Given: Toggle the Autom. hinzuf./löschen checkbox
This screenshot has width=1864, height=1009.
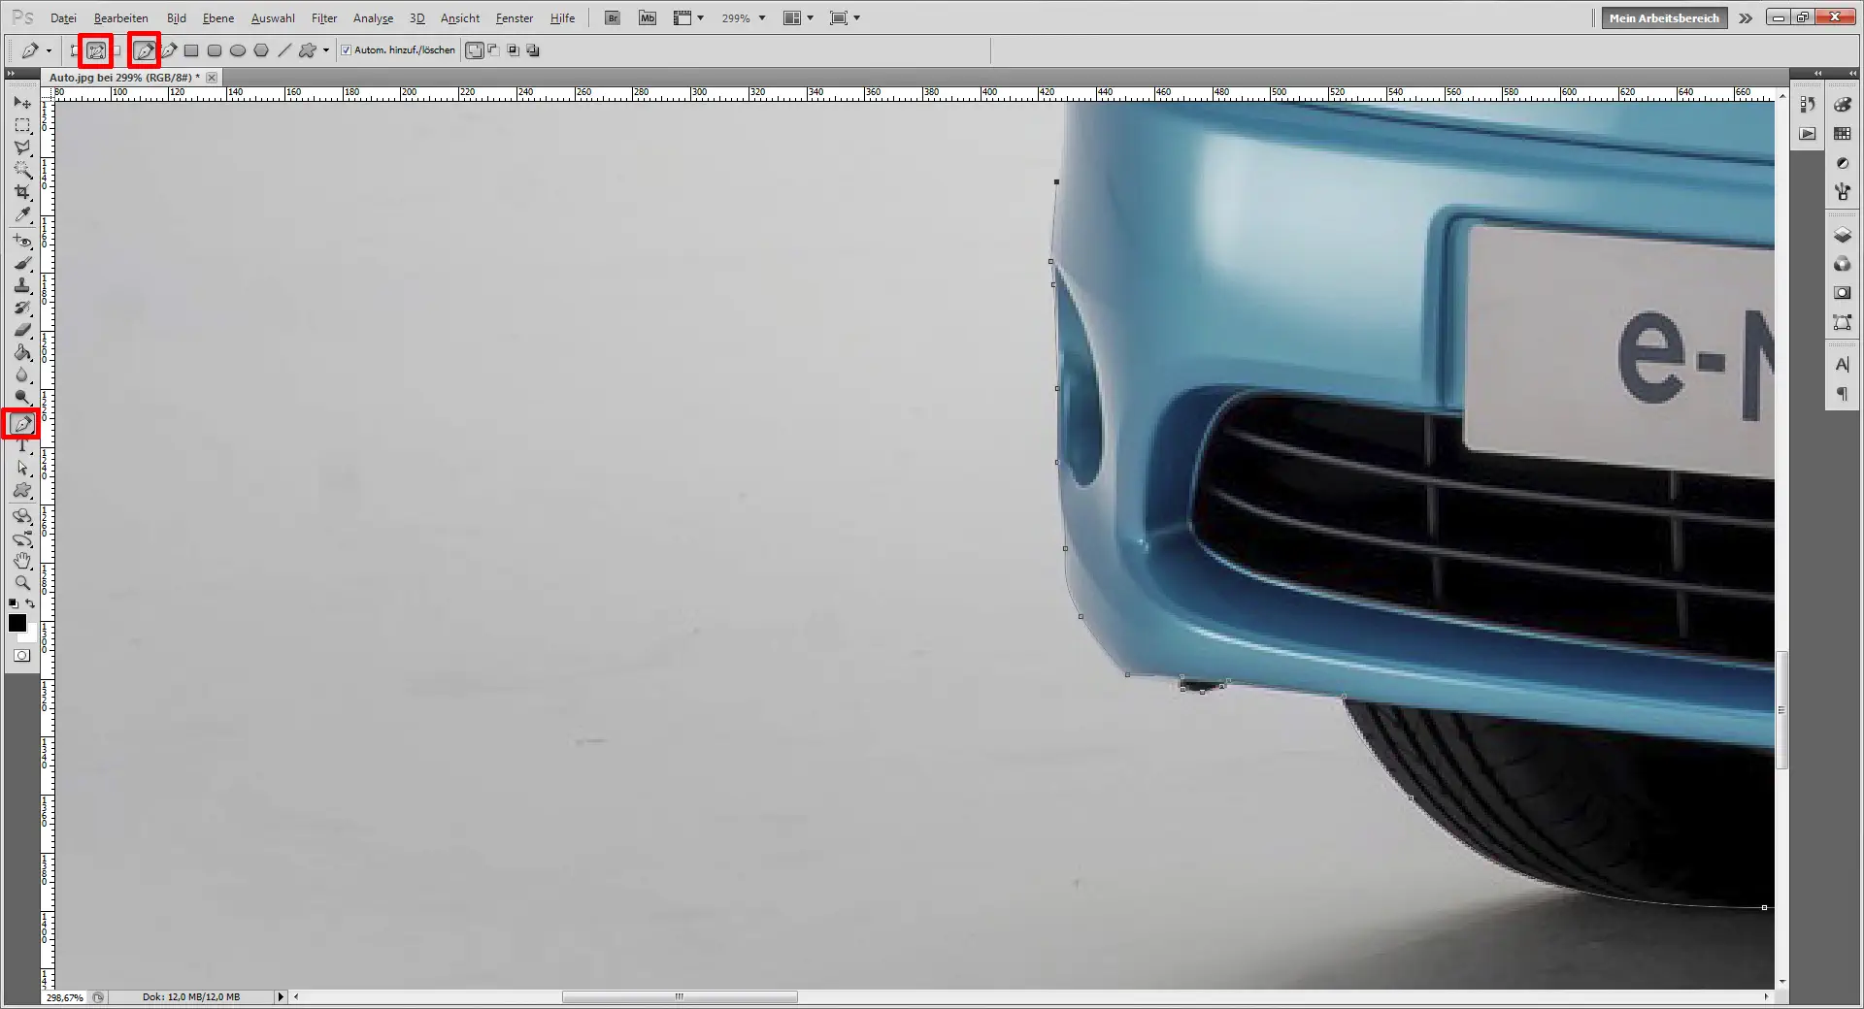Looking at the screenshot, I should coord(346,49).
